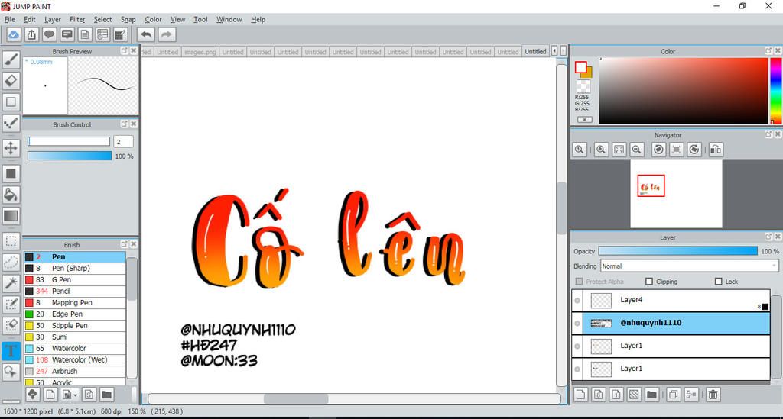Select the Move tool
783x419 pixels.
click(11, 148)
